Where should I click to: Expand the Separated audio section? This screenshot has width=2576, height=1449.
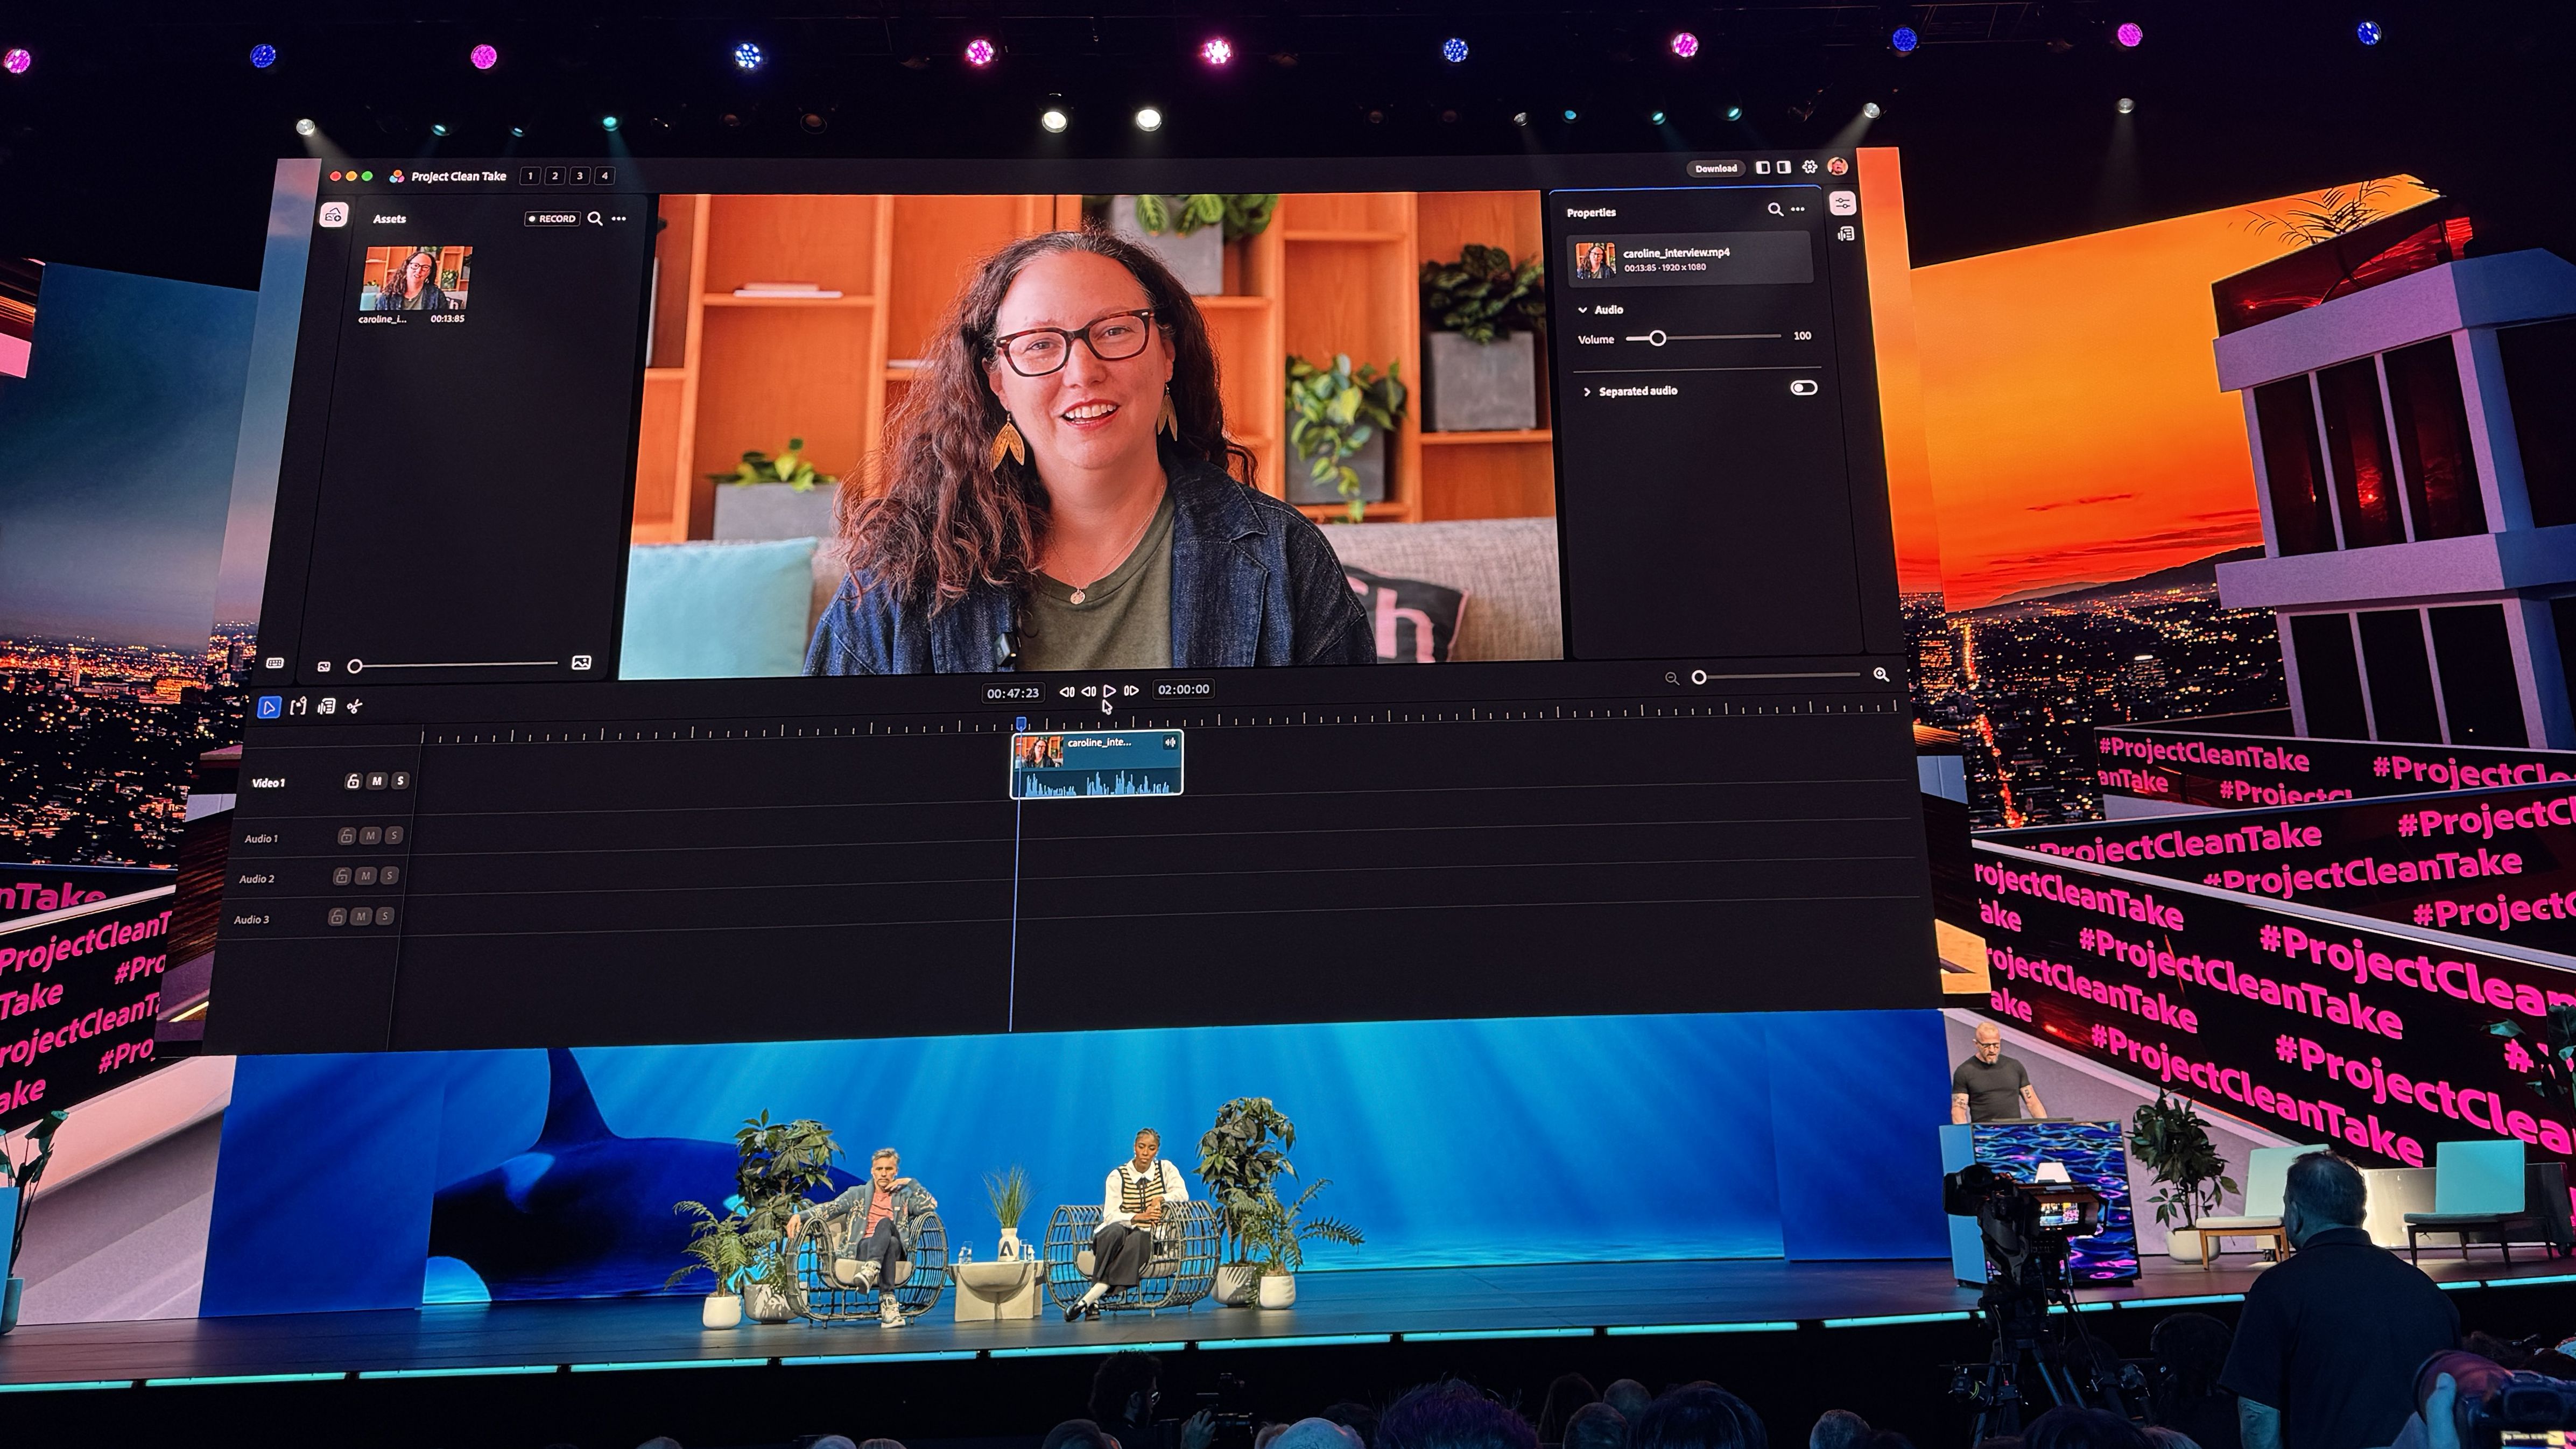[1588, 391]
